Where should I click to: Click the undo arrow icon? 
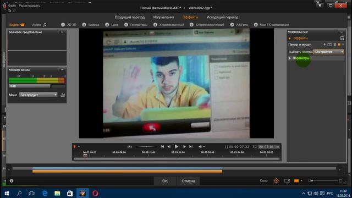(9, 10)
